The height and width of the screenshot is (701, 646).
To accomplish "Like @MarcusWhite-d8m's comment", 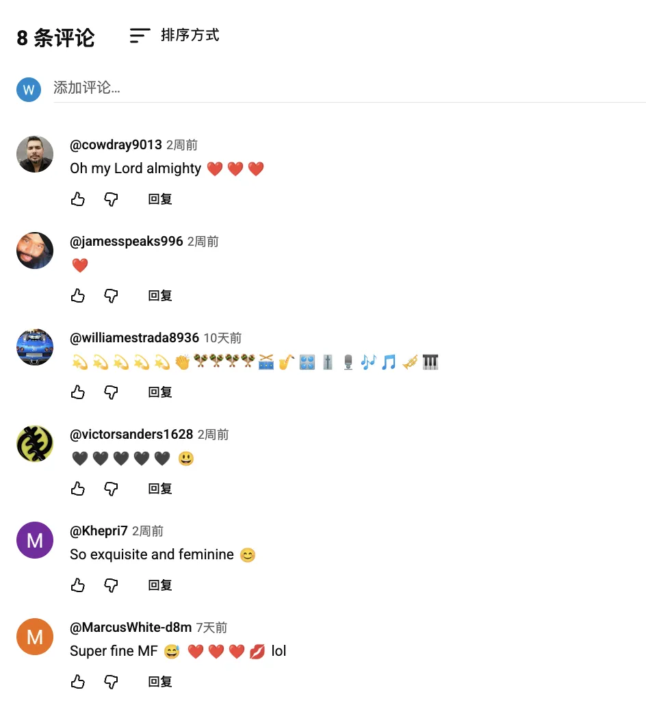I will [78, 682].
